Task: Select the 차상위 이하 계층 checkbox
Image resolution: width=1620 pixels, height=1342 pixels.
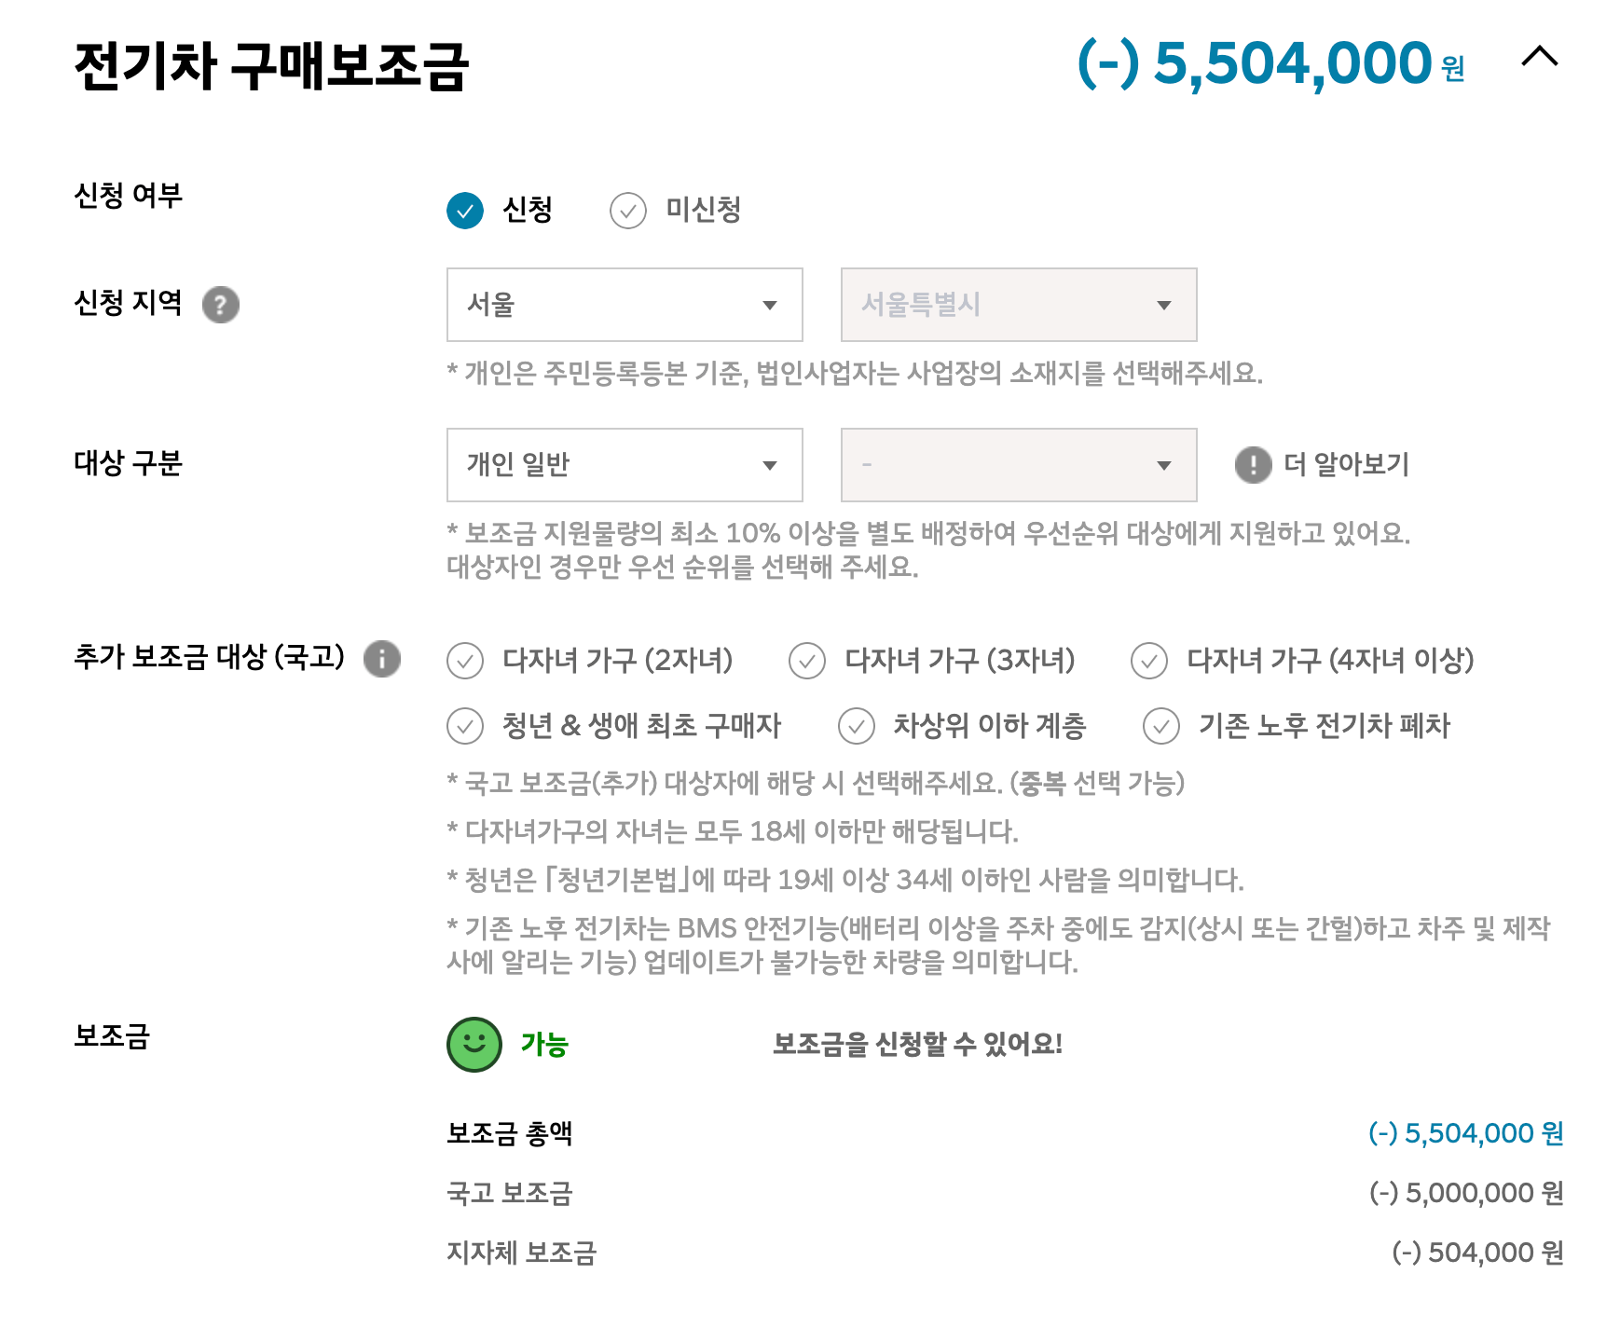Action: [855, 726]
